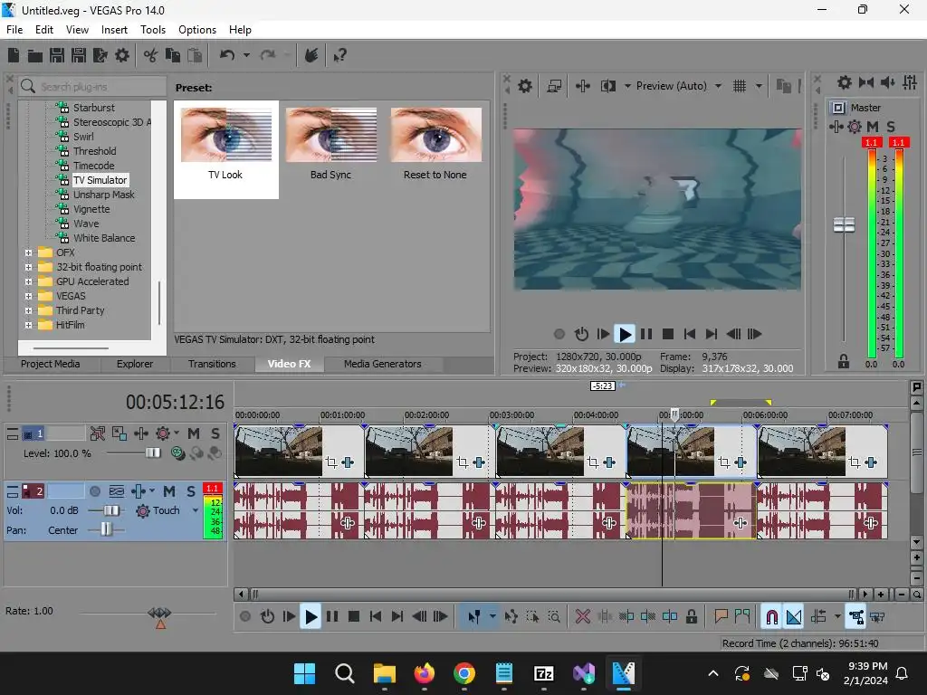Image resolution: width=927 pixels, height=695 pixels.
Task: Open Video Output FX in preview
Action: click(x=583, y=86)
